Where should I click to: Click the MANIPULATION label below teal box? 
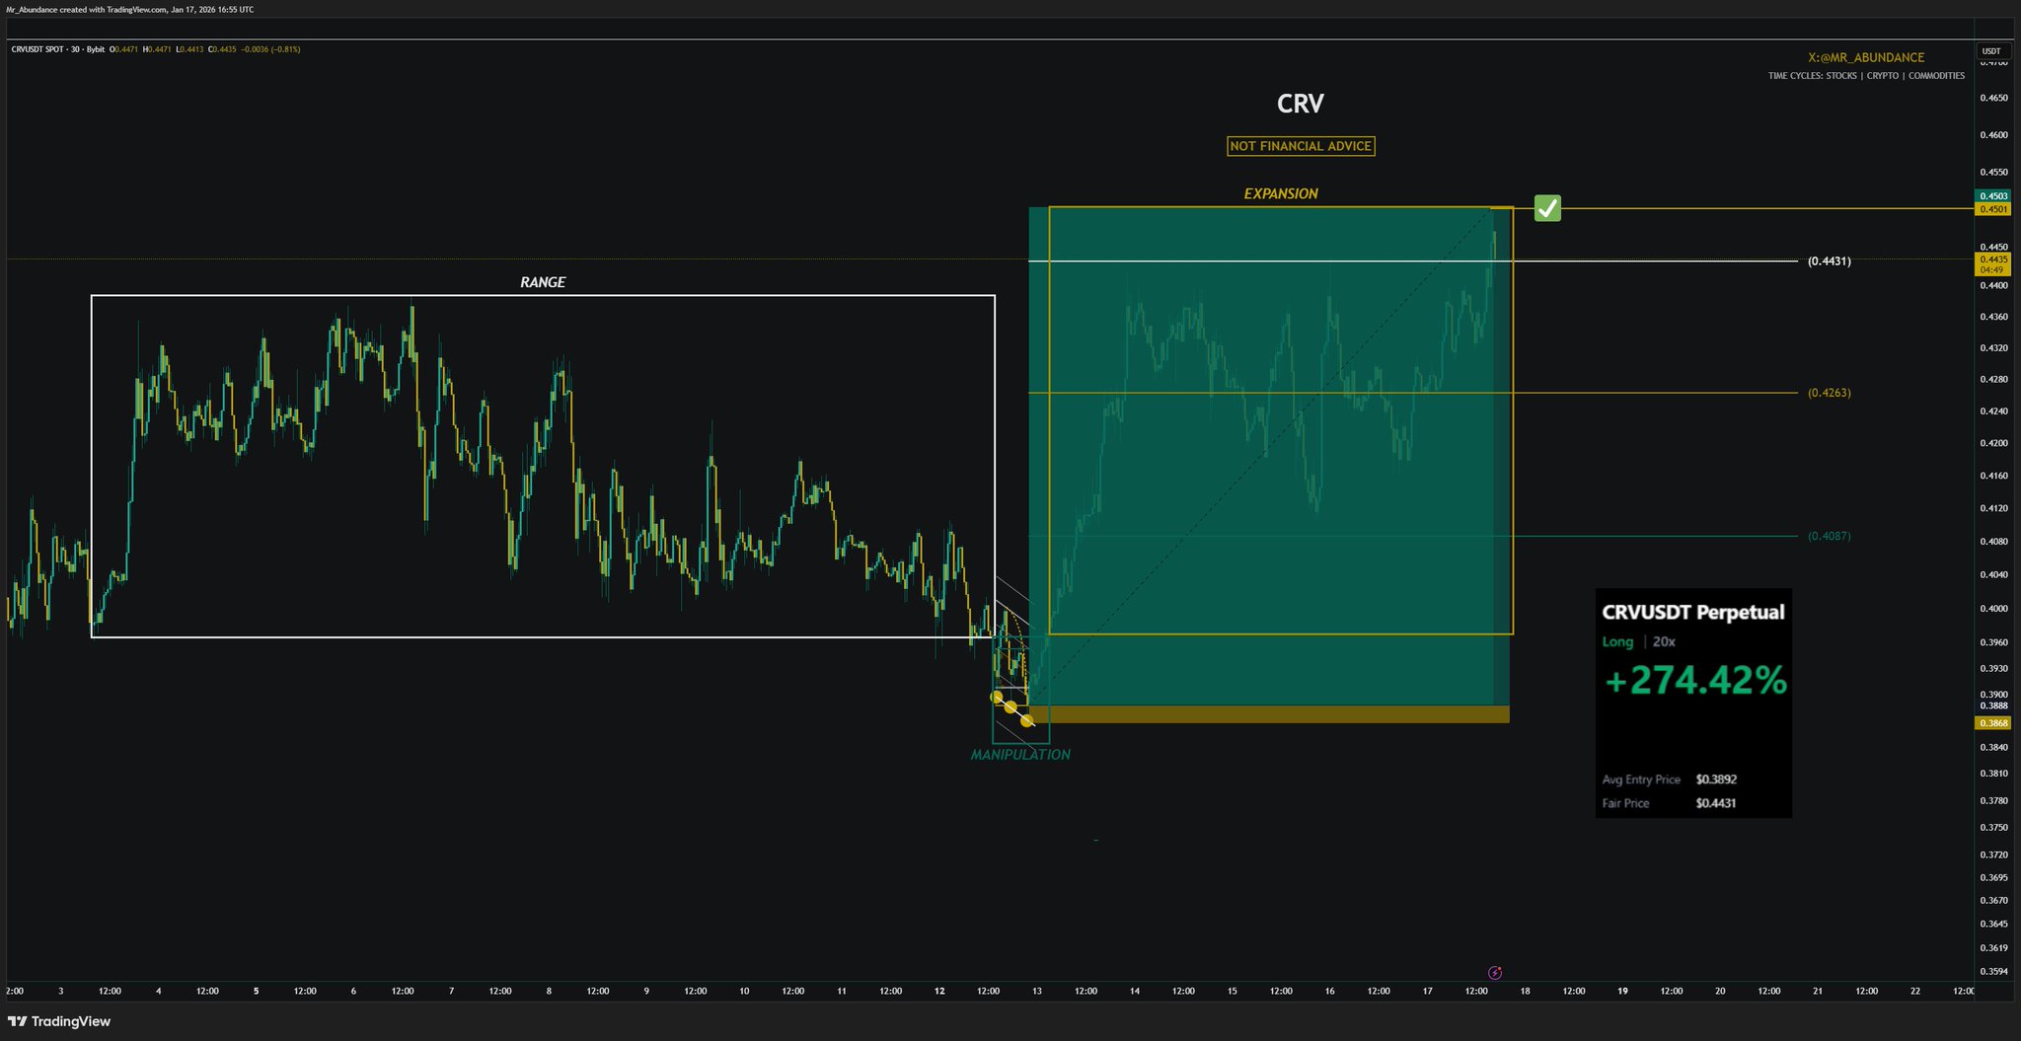[1019, 755]
